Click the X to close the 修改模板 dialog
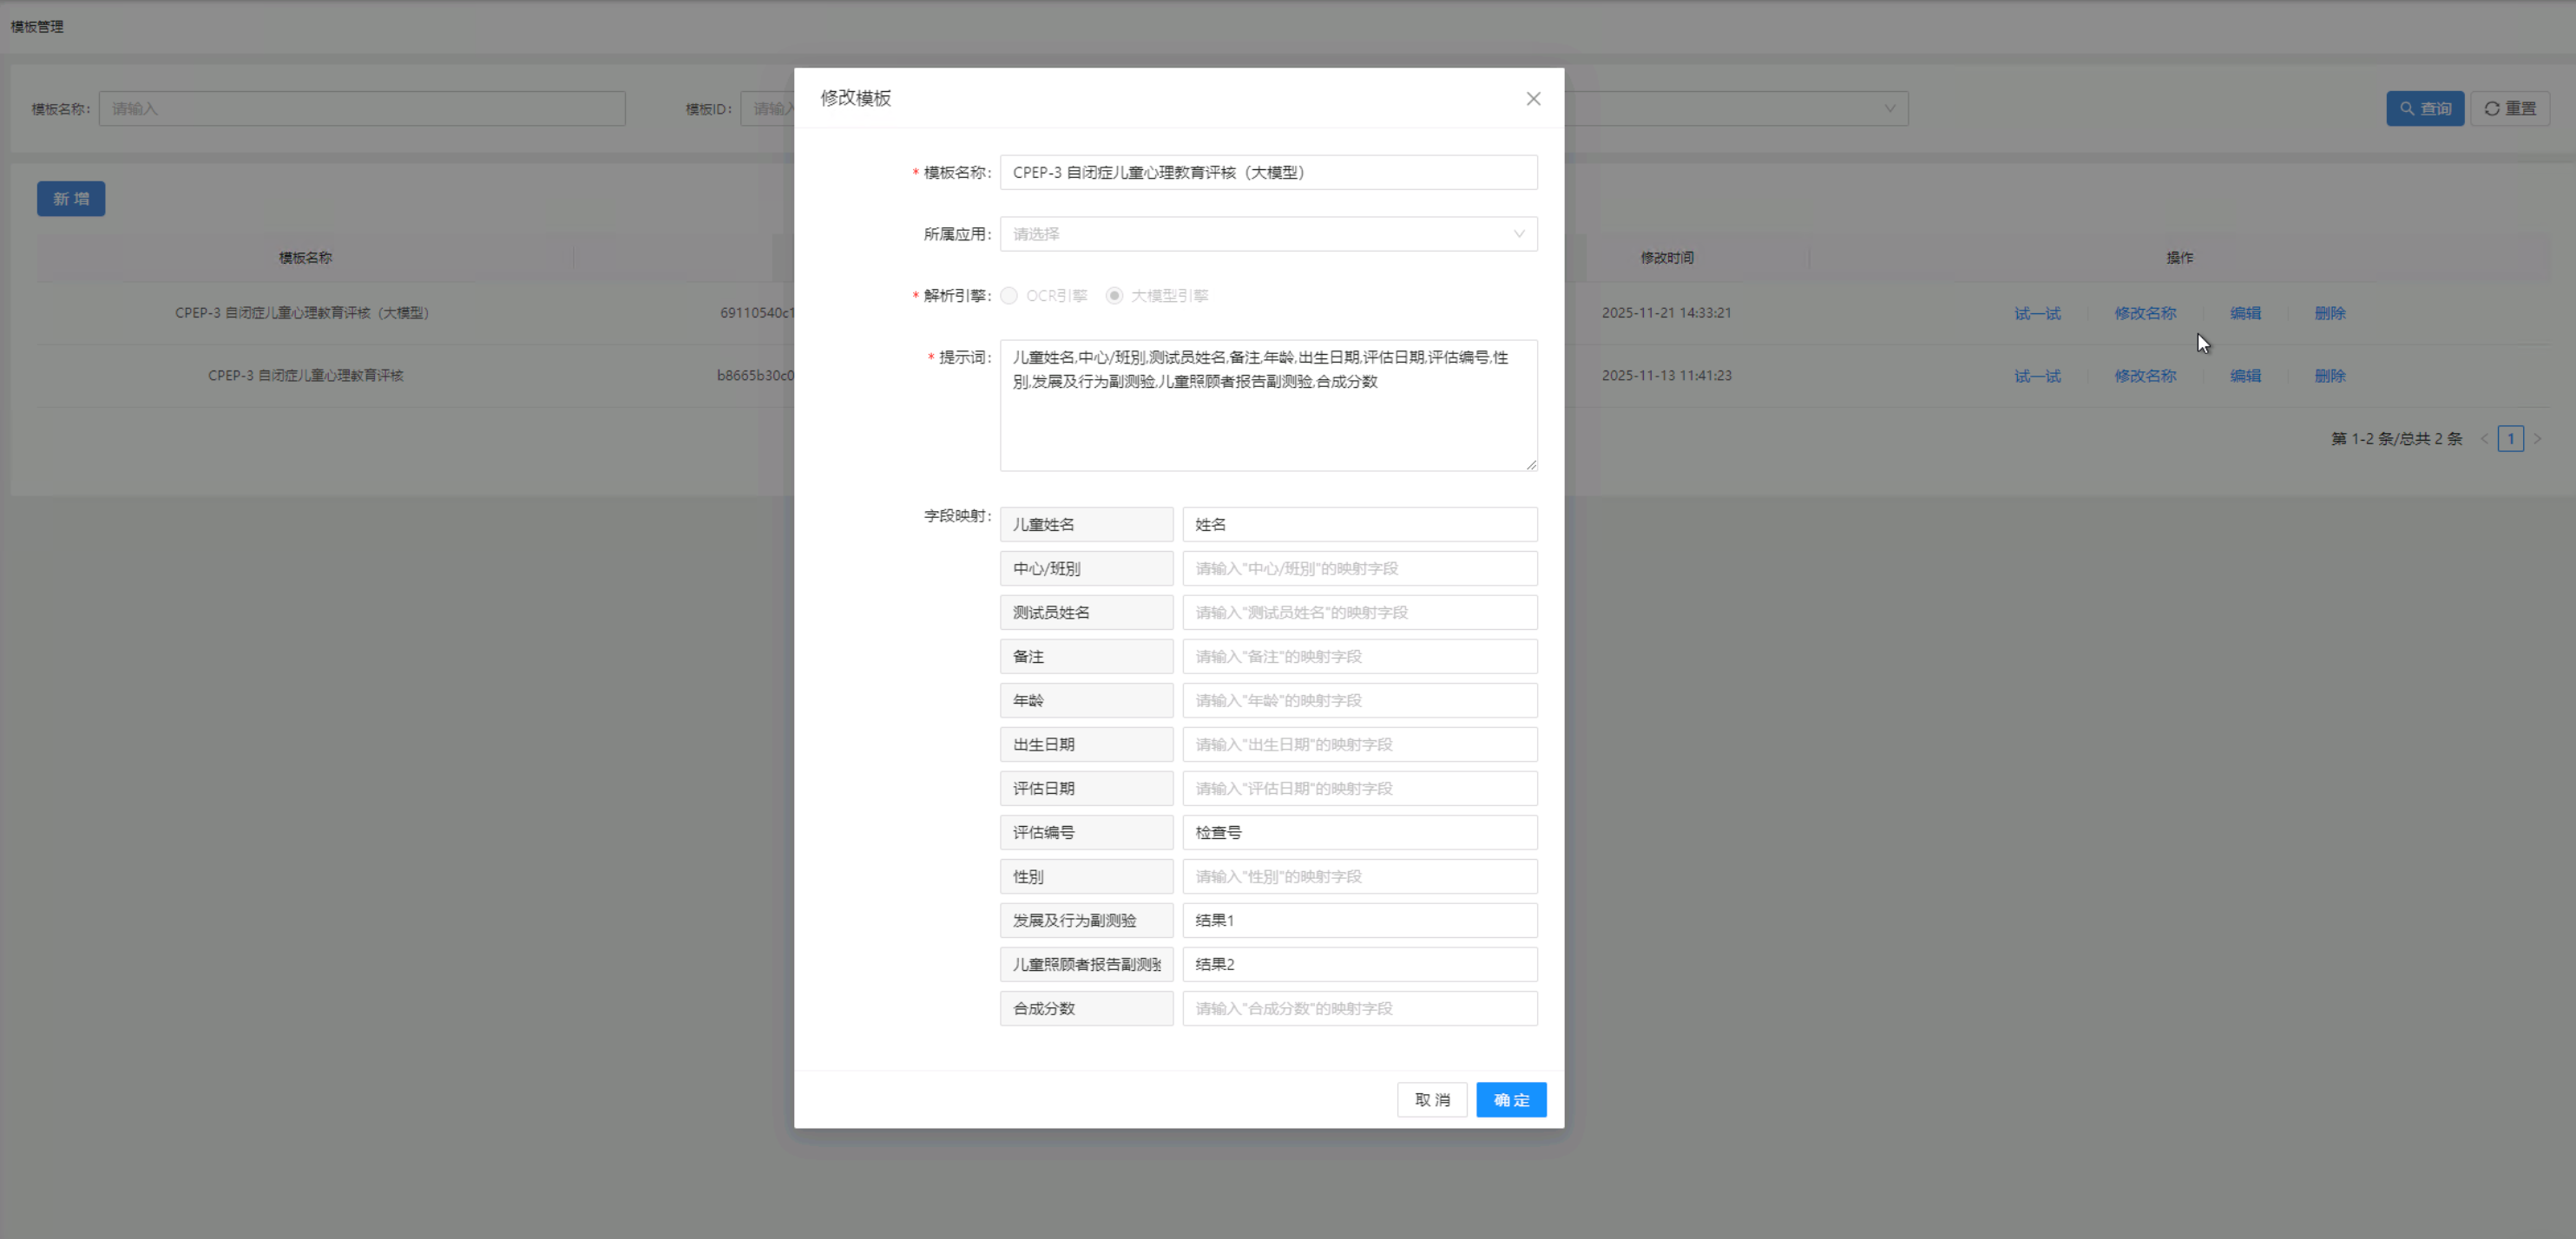Image resolution: width=2576 pixels, height=1239 pixels. pos(1533,98)
